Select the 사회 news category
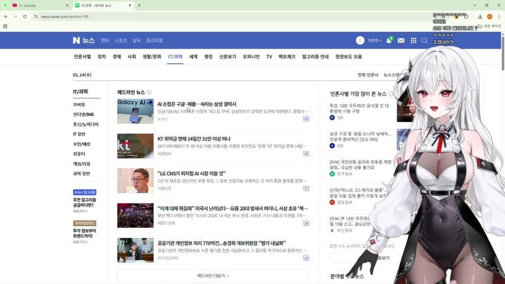The height and width of the screenshot is (284, 505). coord(131,57)
